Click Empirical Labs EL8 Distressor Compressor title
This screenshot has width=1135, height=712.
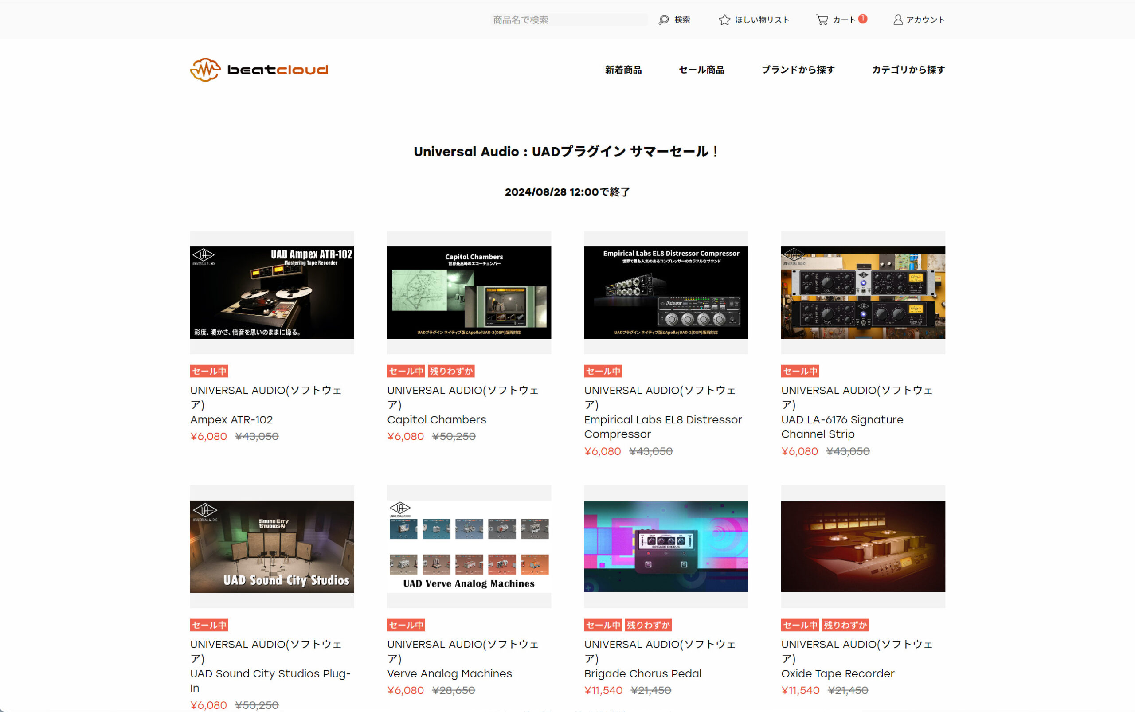click(x=663, y=426)
